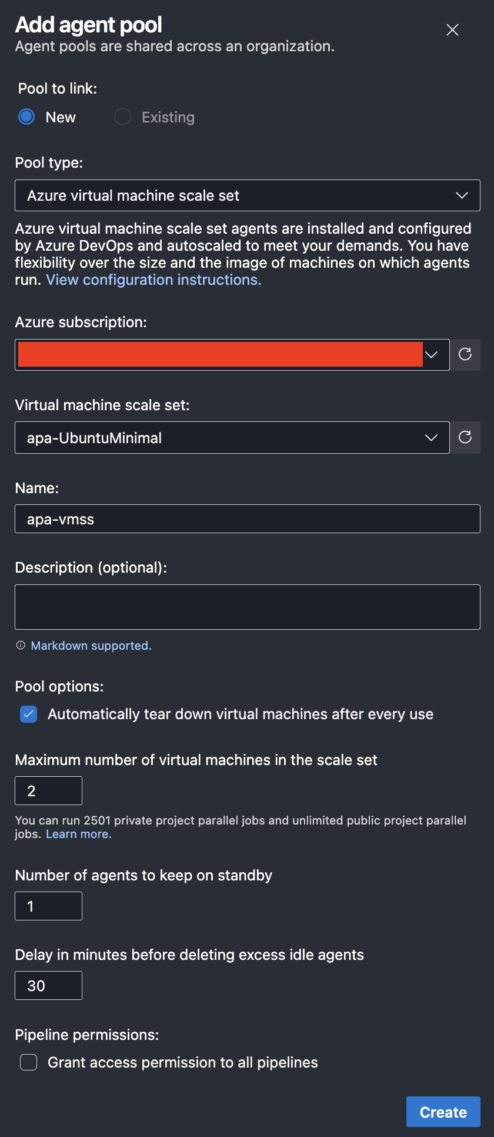Image resolution: width=494 pixels, height=1137 pixels.
Task: Open View configuration instructions link
Action: [x=154, y=280]
